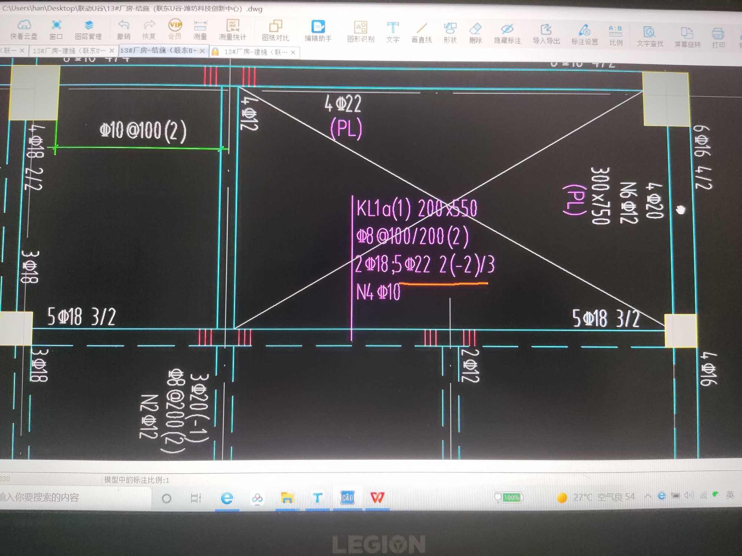Screen dimensions: 742x556
Task: Open the CAD viewer taskbar icon
Action: [x=347, y=498]
